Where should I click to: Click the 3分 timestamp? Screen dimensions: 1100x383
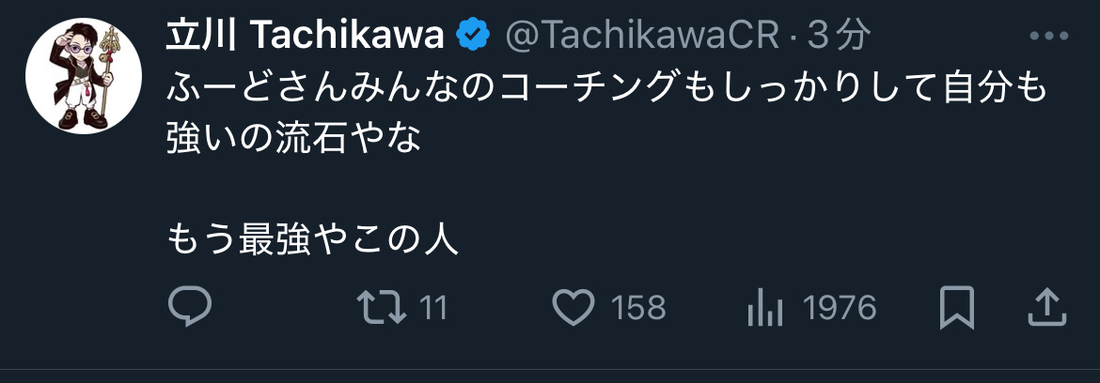click(839, 37)
